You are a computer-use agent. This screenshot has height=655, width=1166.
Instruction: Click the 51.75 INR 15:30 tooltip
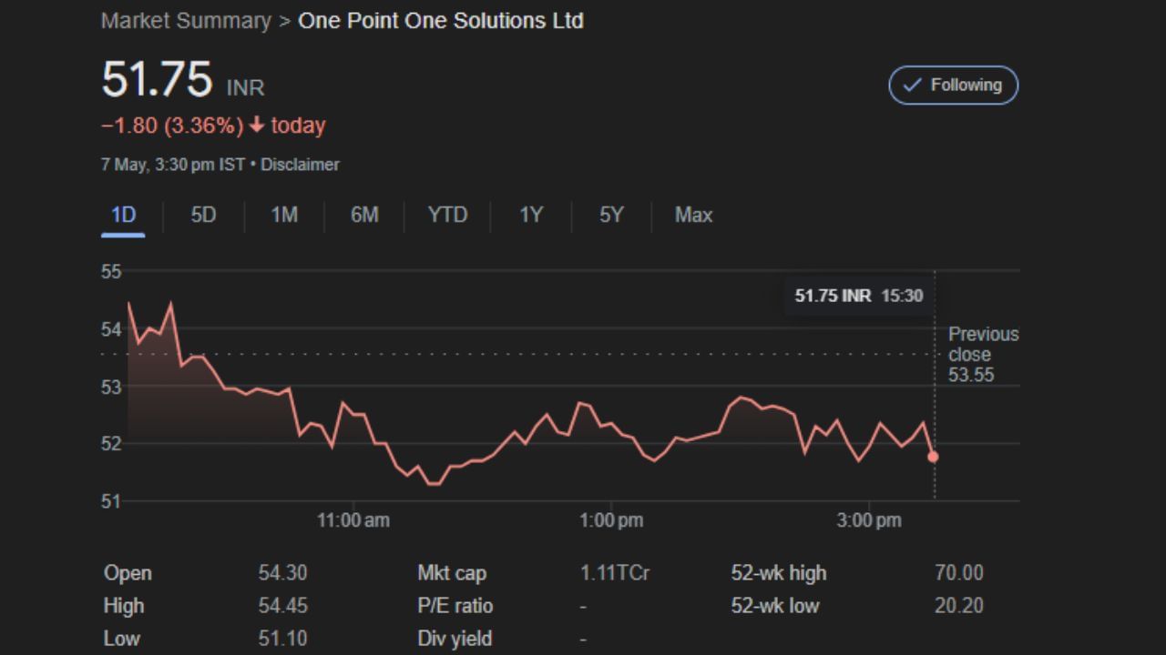858,296
